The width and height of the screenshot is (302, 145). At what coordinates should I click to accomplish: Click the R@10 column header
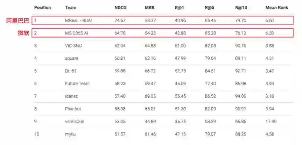pyautogui.click(x=240, y=8)
